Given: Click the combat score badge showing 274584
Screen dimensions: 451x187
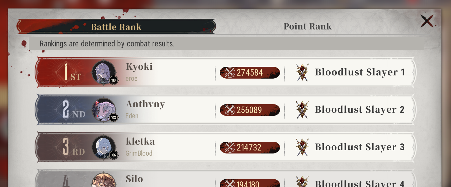Looking at the screenshot, I should pyautogui.click(x=250, y=73).
